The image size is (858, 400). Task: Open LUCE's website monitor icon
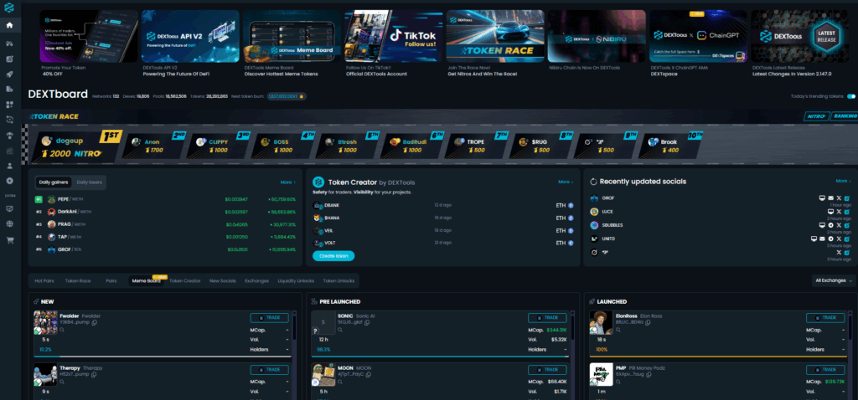(830, 212)
